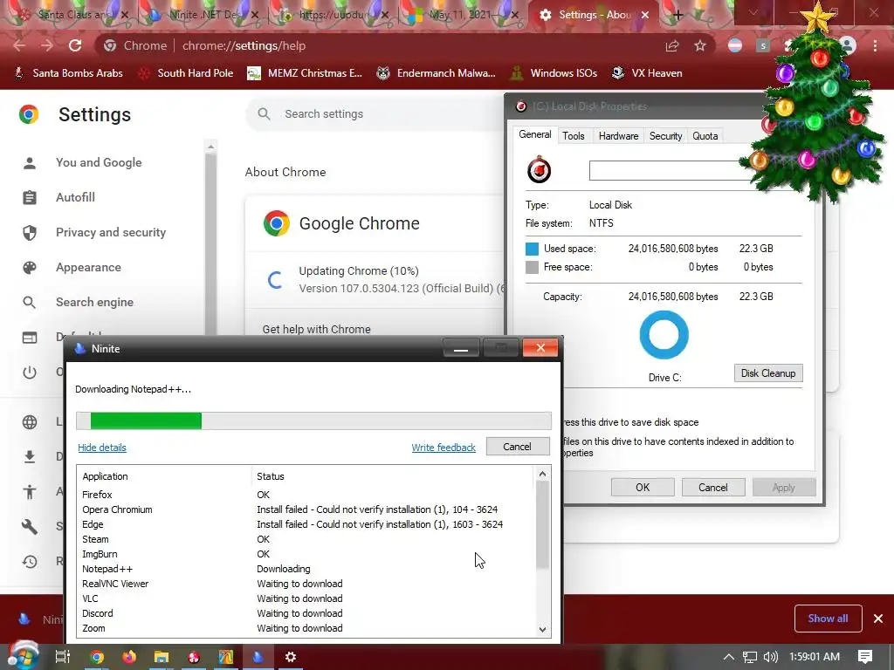Open the notification center icon

pyautogui.click(x=865, y=657)
